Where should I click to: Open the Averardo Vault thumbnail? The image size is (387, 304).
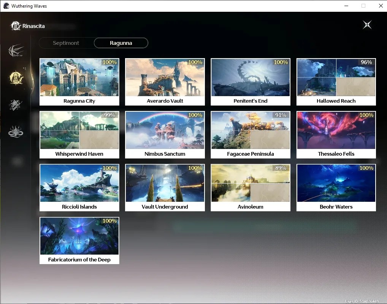point(165,82)
